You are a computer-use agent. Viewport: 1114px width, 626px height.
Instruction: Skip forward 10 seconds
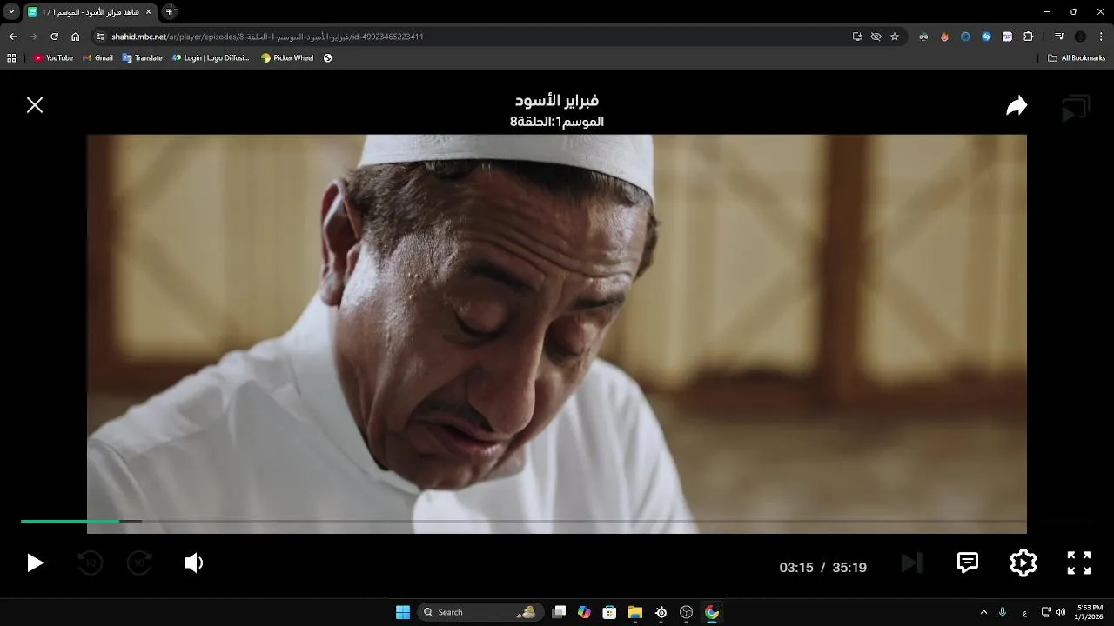[x=140, y=563]
